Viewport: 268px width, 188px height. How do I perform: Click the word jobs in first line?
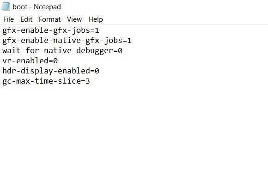81,30
